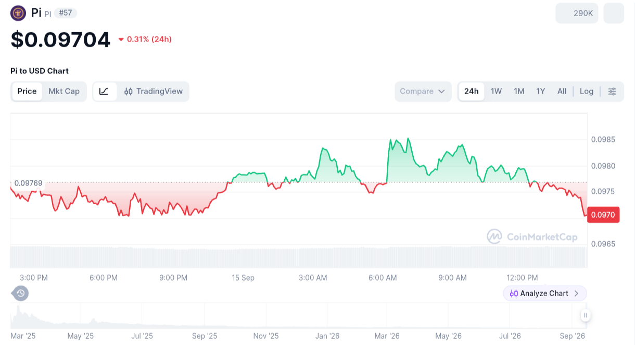635x345 pixels.
Task: Expand the Compare dropdown
Action: (x=423, y=91)
